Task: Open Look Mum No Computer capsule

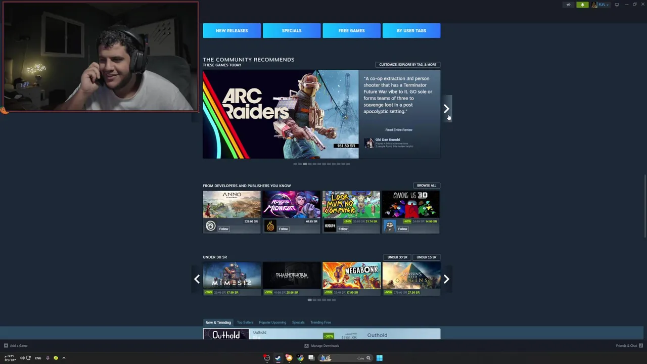Action: pos(351,204)
